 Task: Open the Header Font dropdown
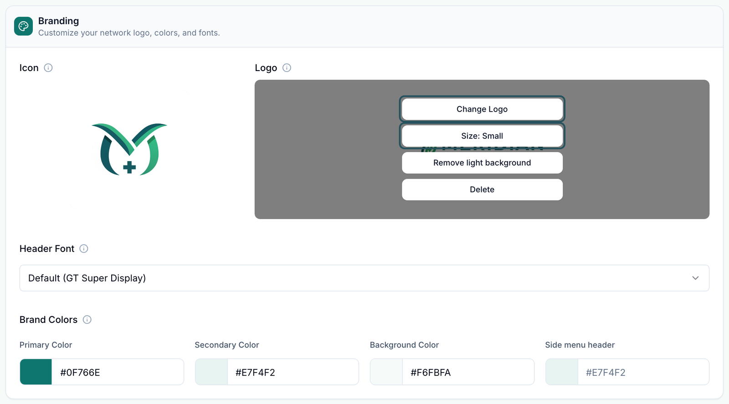click(x=364, y=278)
